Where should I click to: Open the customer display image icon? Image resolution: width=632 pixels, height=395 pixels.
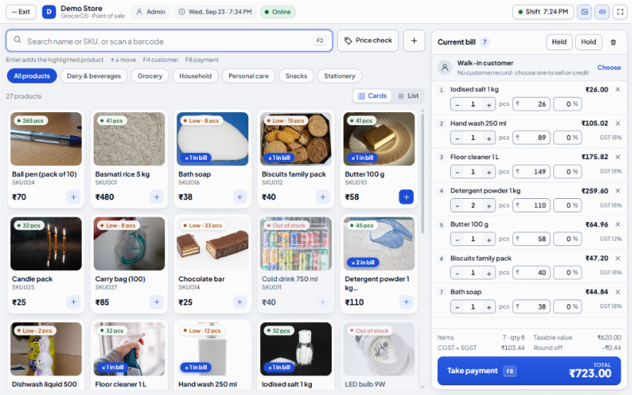coord(584,12)
